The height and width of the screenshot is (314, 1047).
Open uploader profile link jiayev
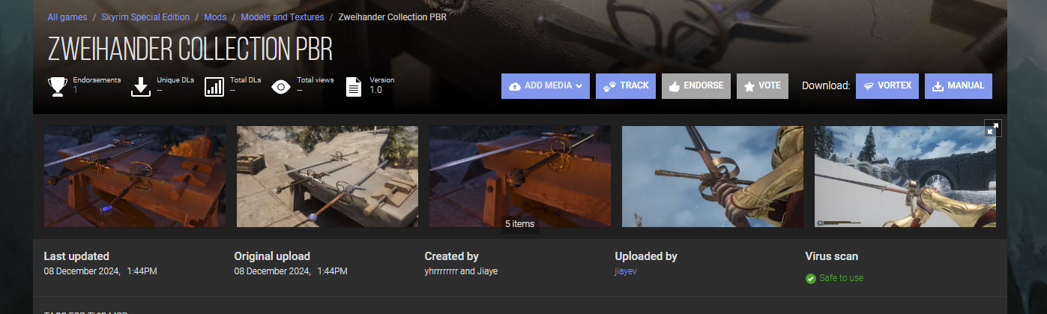pos(626,271)
